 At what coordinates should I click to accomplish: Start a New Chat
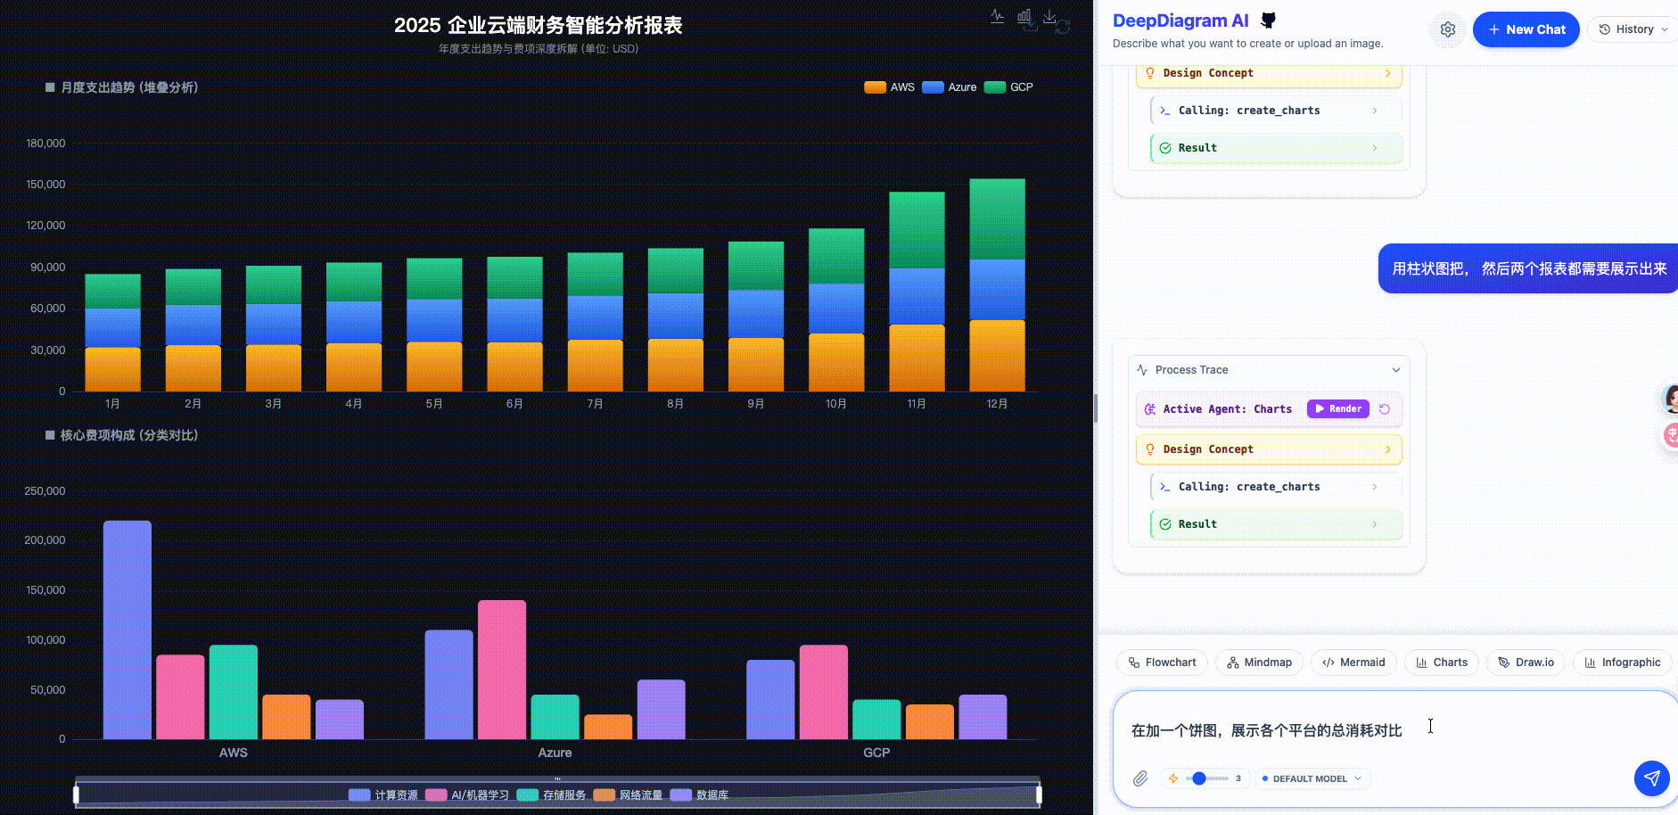point(1526,29)
